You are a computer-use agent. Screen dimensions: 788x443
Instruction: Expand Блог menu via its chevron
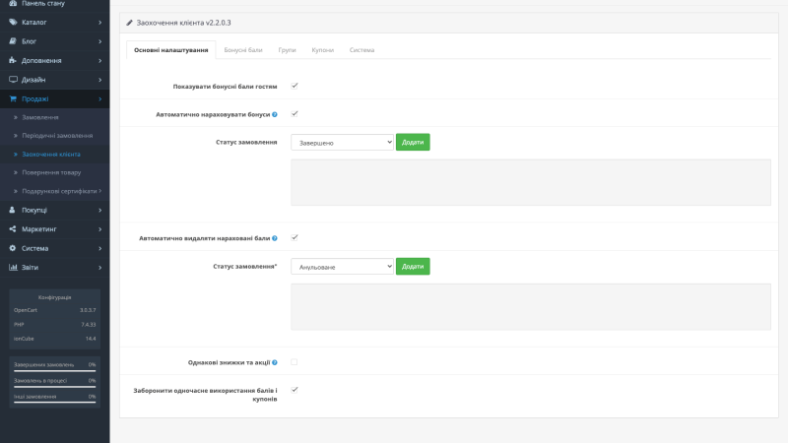100,41
